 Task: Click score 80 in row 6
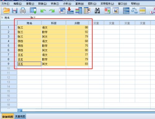coord(77,50)
